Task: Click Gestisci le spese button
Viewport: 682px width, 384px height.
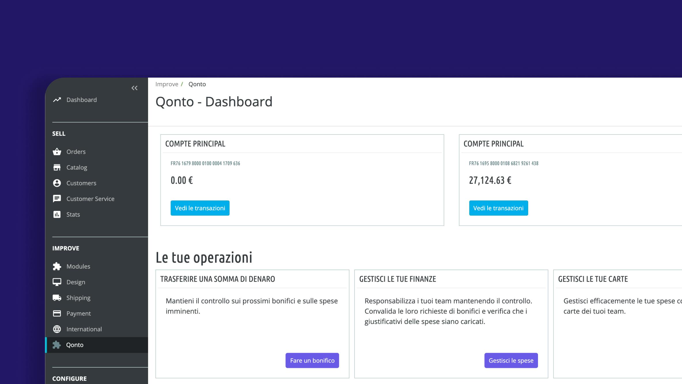Action: coord(511,360)
